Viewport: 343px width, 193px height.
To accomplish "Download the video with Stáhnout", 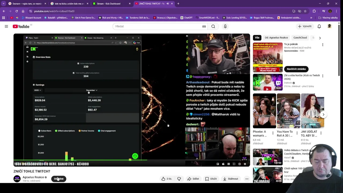I will coord(230,179).
